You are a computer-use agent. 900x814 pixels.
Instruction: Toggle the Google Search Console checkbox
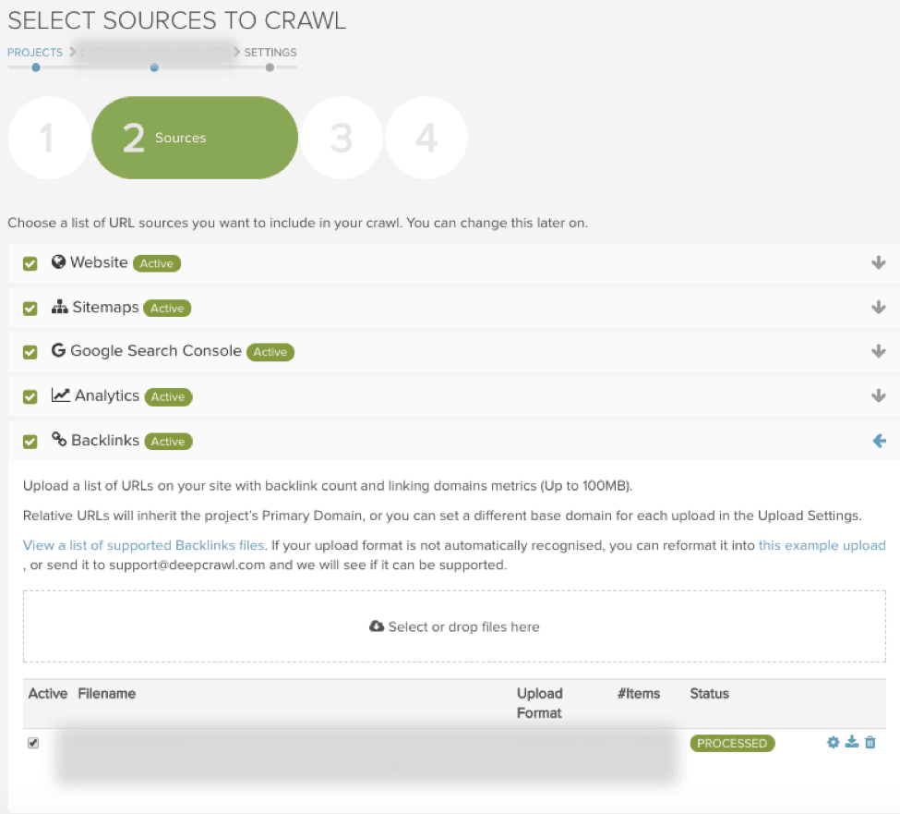point(30,352)
